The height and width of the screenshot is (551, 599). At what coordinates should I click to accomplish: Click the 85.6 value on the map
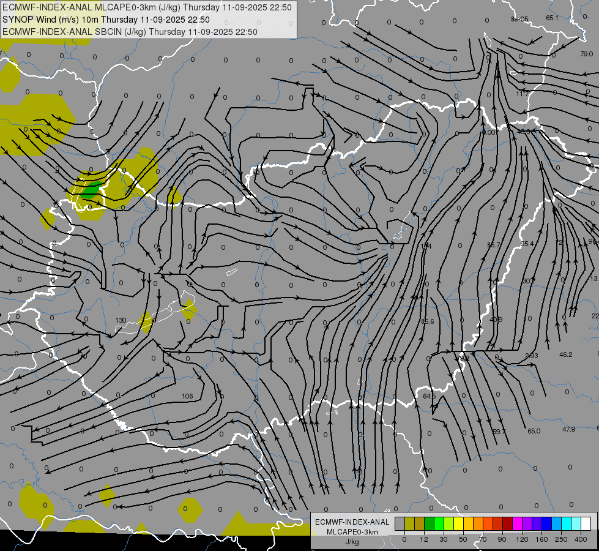[427, 321]
